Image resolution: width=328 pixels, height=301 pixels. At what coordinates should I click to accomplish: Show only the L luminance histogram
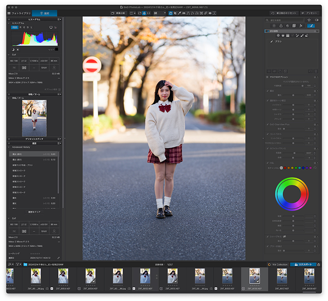(x=32, y=27)
